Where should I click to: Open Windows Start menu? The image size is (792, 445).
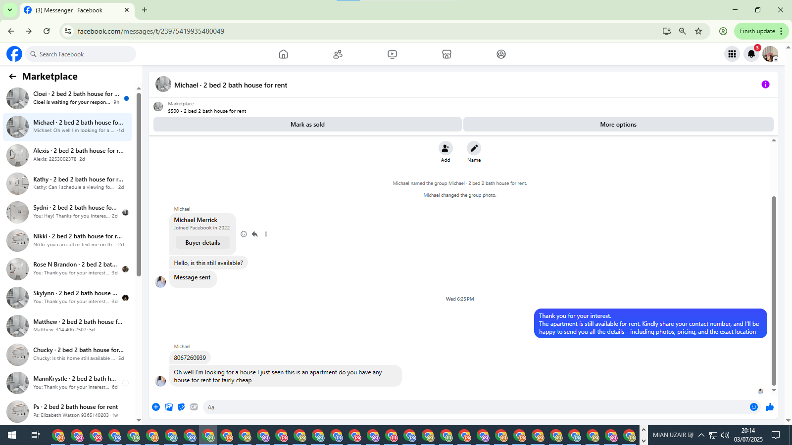(x=12, y=435)
